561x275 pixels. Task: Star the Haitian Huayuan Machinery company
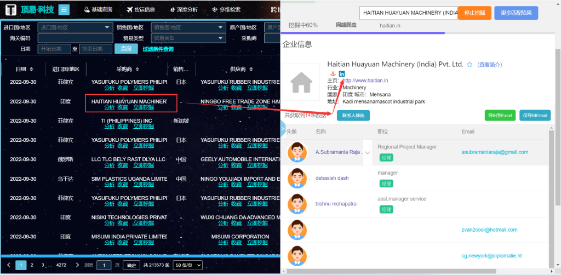pyautogui.click(x=470, y=65)
